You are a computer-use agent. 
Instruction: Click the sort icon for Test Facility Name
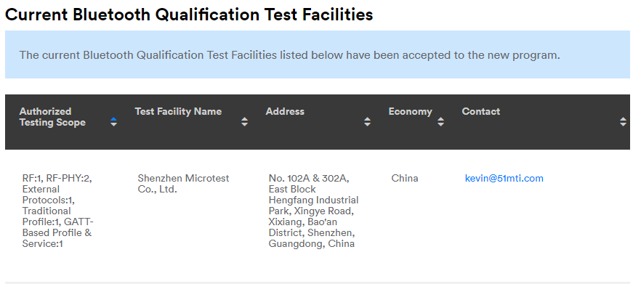[244, 122]
